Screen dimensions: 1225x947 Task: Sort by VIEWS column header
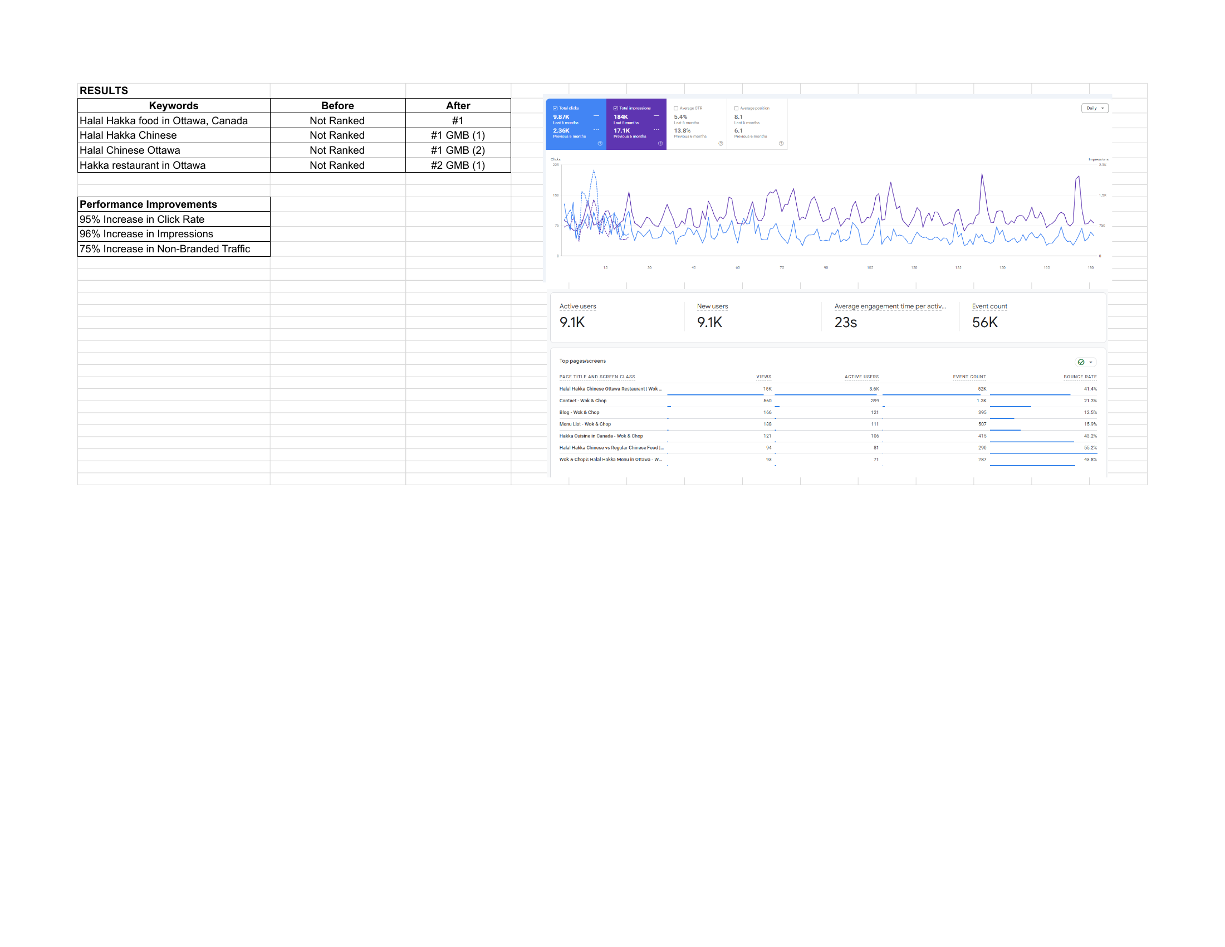[763, 377]
